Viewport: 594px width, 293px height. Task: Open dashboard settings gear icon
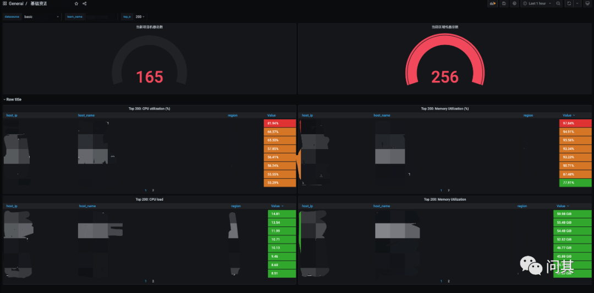point(514,3)
